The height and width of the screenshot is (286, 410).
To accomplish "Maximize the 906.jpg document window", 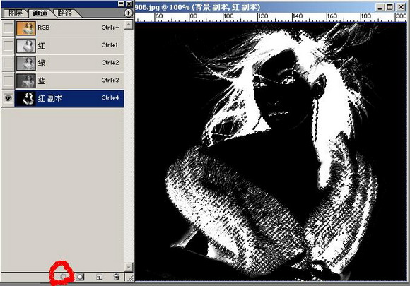I will [x=389, y=7].
